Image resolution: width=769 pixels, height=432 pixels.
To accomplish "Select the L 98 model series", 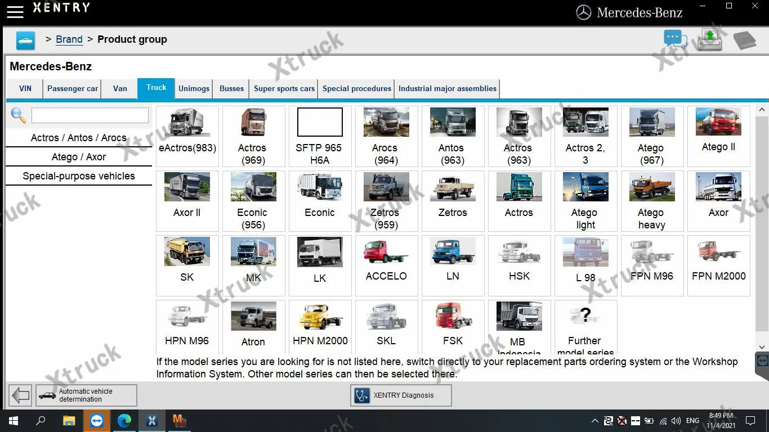I will coord(586,265).
